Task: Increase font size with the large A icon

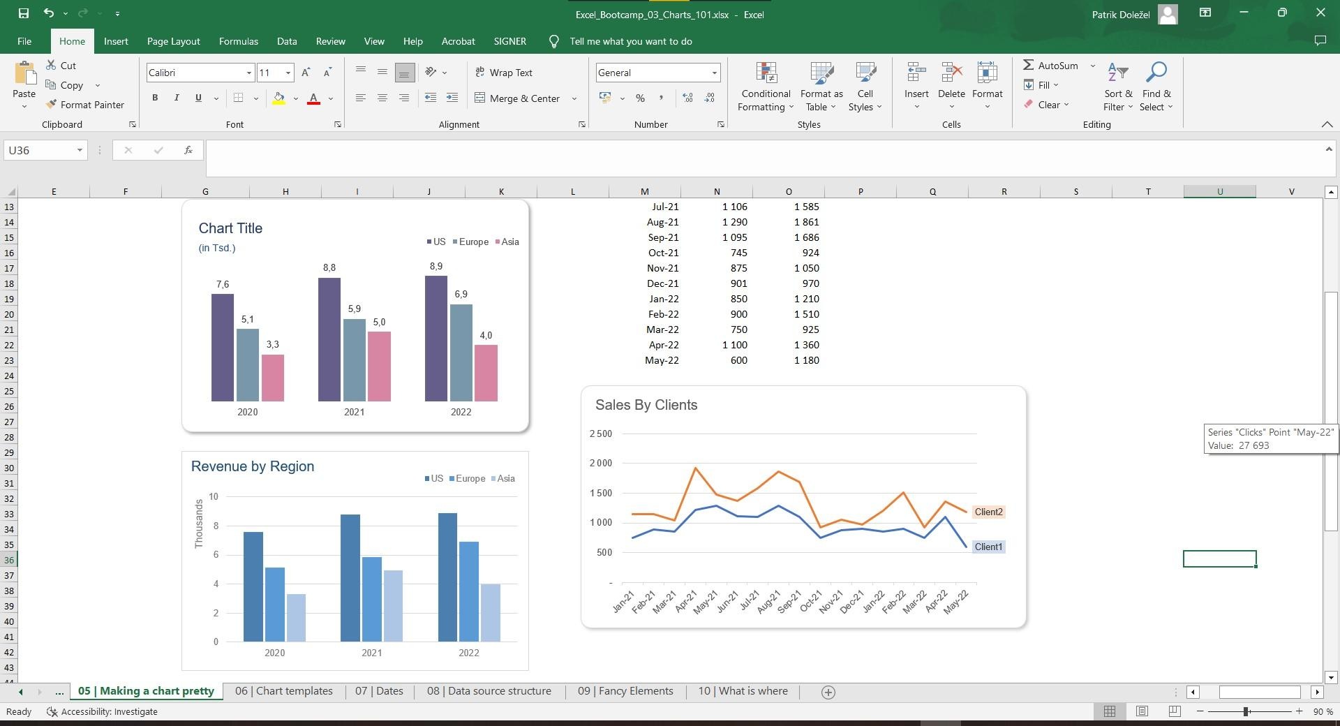Action: (306, 73)
